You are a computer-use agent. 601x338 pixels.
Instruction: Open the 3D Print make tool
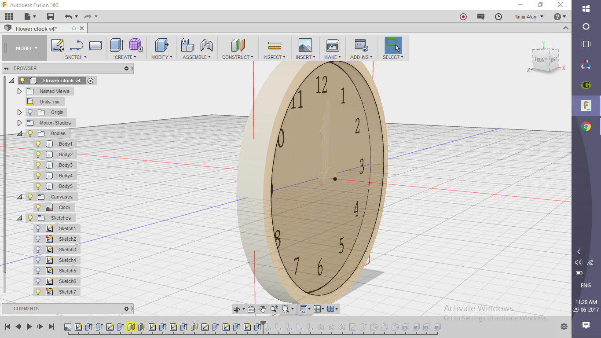click(333, 45)
